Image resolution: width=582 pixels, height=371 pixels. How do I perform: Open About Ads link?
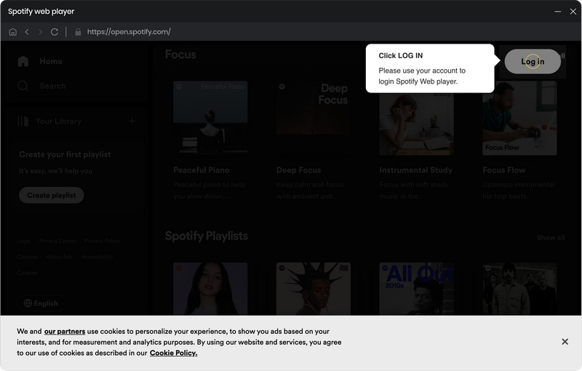click(x=60, y=257)
